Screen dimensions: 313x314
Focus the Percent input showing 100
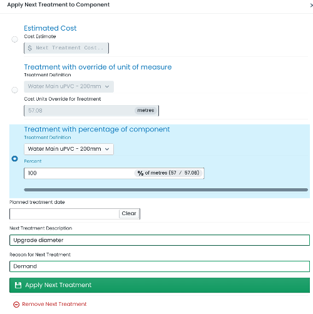click(x=80, y=173)
